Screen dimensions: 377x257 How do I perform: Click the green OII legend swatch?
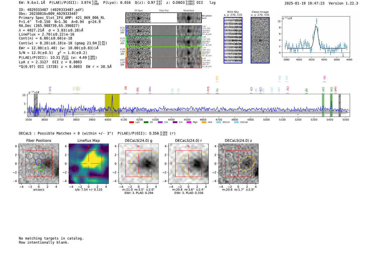(x=146, y=122)
